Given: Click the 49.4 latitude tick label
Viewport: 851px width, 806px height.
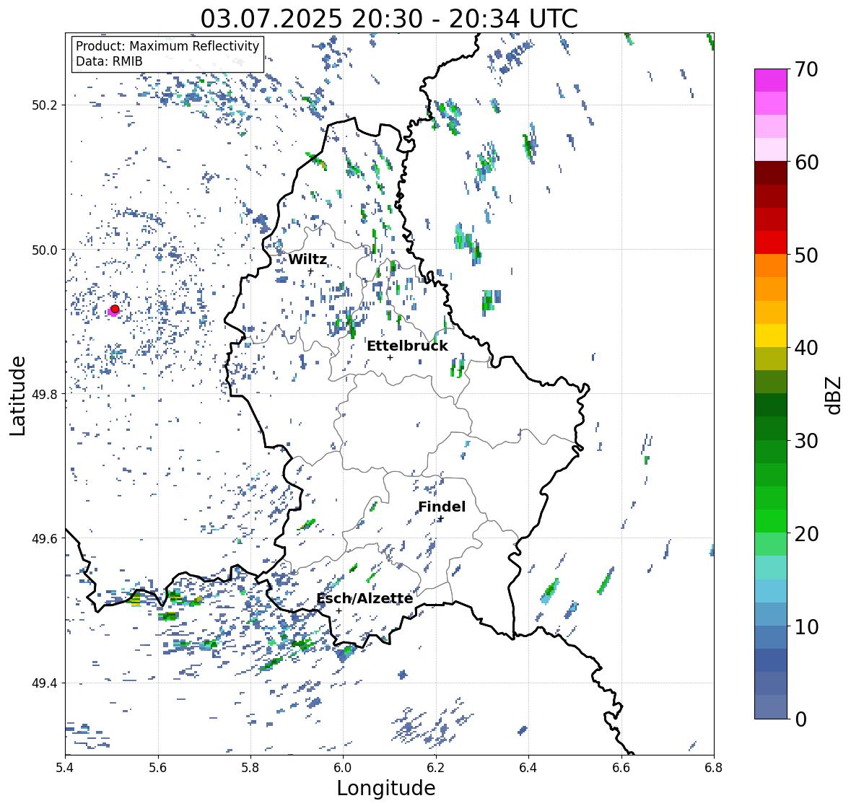Looking at the screenshot, I should click(45, 683).
